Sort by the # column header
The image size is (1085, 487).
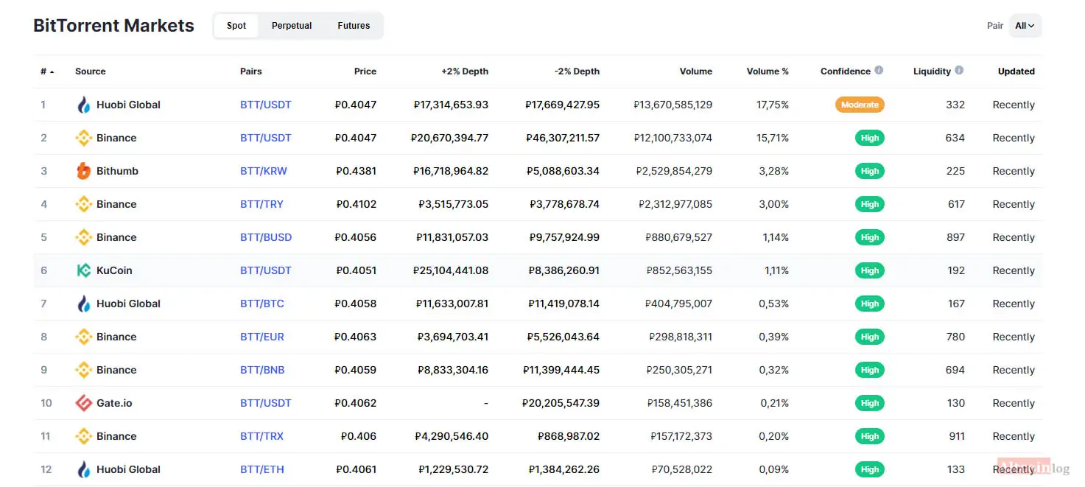[x=47, y=71]
